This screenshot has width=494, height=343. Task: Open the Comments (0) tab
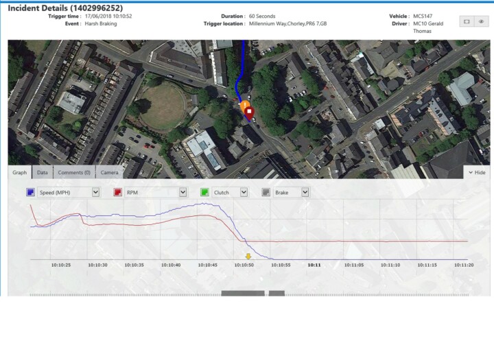tap(74, 173)
